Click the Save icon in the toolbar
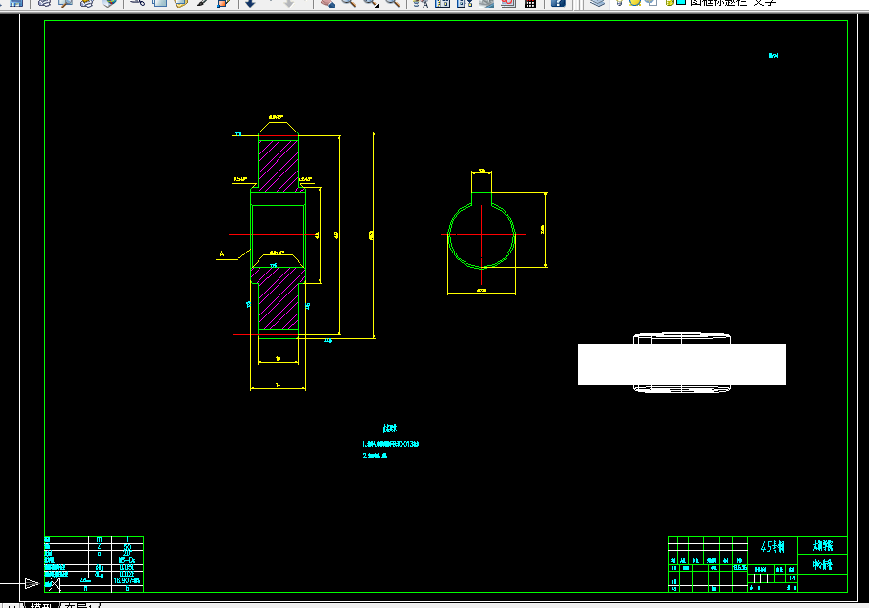The height and width of the screenshot is (608, 869). [16, 2]
